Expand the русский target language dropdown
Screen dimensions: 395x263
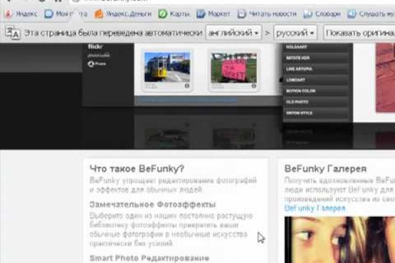(295, 32)
